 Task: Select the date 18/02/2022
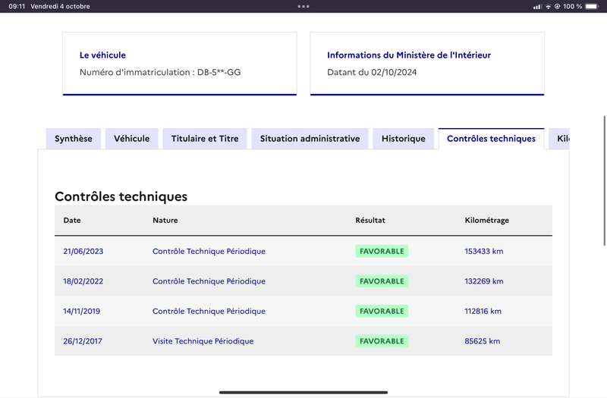point(83,281)
